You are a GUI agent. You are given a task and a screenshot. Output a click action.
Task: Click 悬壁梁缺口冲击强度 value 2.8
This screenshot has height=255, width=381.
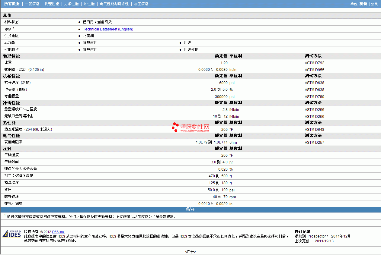[225, 110]
